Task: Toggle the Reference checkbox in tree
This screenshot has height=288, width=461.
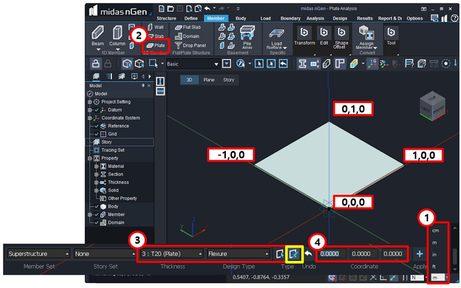Action: tap(96, 126)
